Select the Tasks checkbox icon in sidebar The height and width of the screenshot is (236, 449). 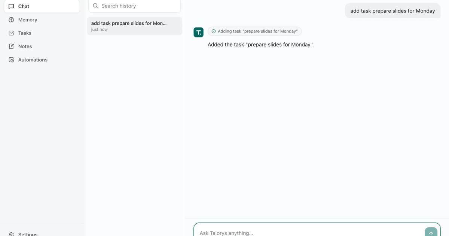pyautogui.click(x=11, y=33)
